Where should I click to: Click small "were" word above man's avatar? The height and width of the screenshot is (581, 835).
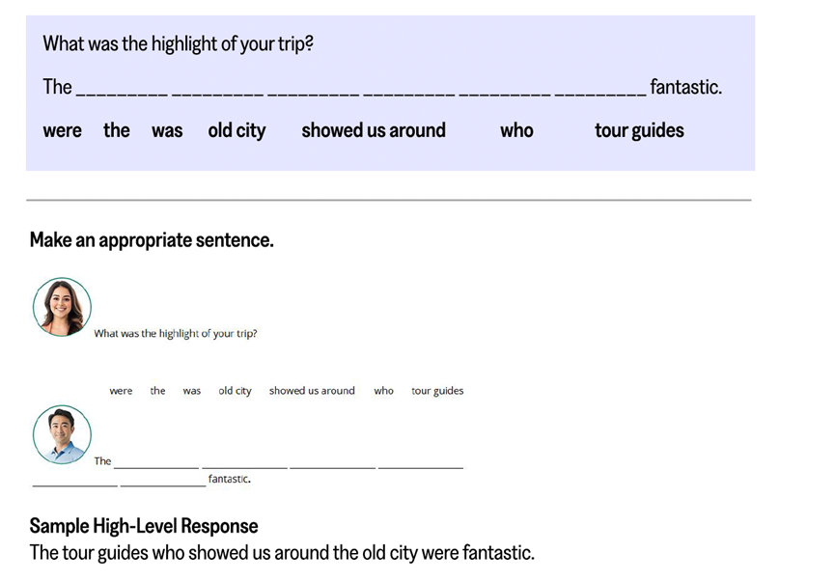(x=121, y=391)
